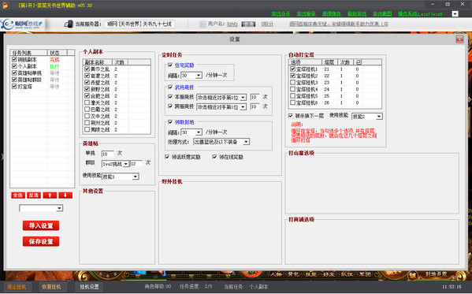
Task: Click the 全选 red button
Action: click(x=18, y=195)
